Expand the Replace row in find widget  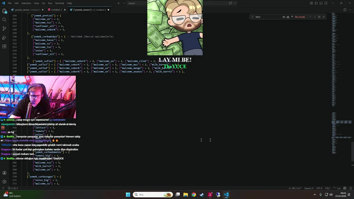[x=252, y=17]
